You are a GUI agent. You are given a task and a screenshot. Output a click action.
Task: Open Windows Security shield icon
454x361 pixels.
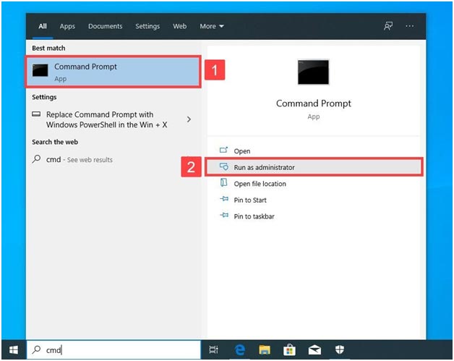tap(340, 350)
